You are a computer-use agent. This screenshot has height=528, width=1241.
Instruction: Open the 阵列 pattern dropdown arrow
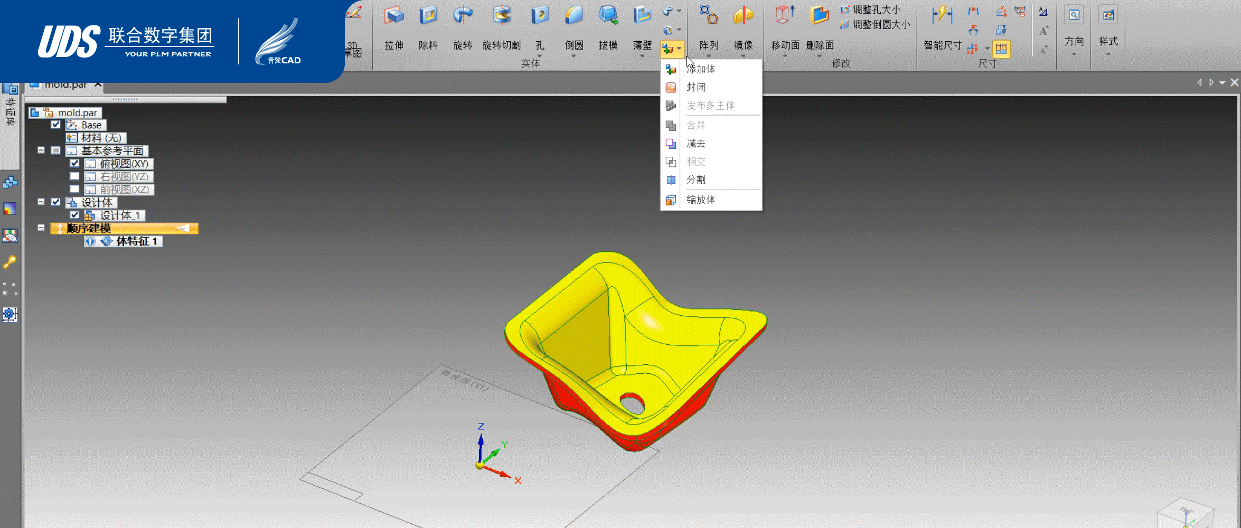point(709,55)
